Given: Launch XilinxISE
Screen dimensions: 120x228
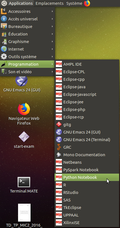Looking at the screenshot, I should [87, 223].
